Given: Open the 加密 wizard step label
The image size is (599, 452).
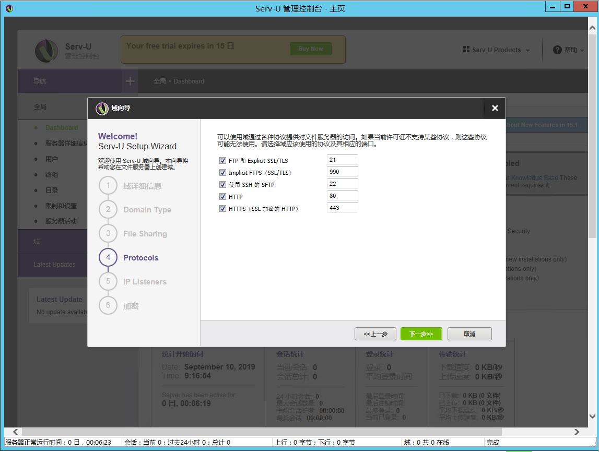Looking at the screenshot, I should tap(131, 306).
